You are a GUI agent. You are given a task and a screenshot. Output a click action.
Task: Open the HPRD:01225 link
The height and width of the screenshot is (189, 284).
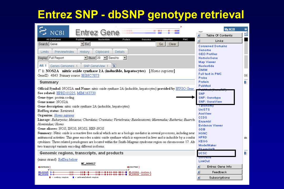click(x=66, y=93)
